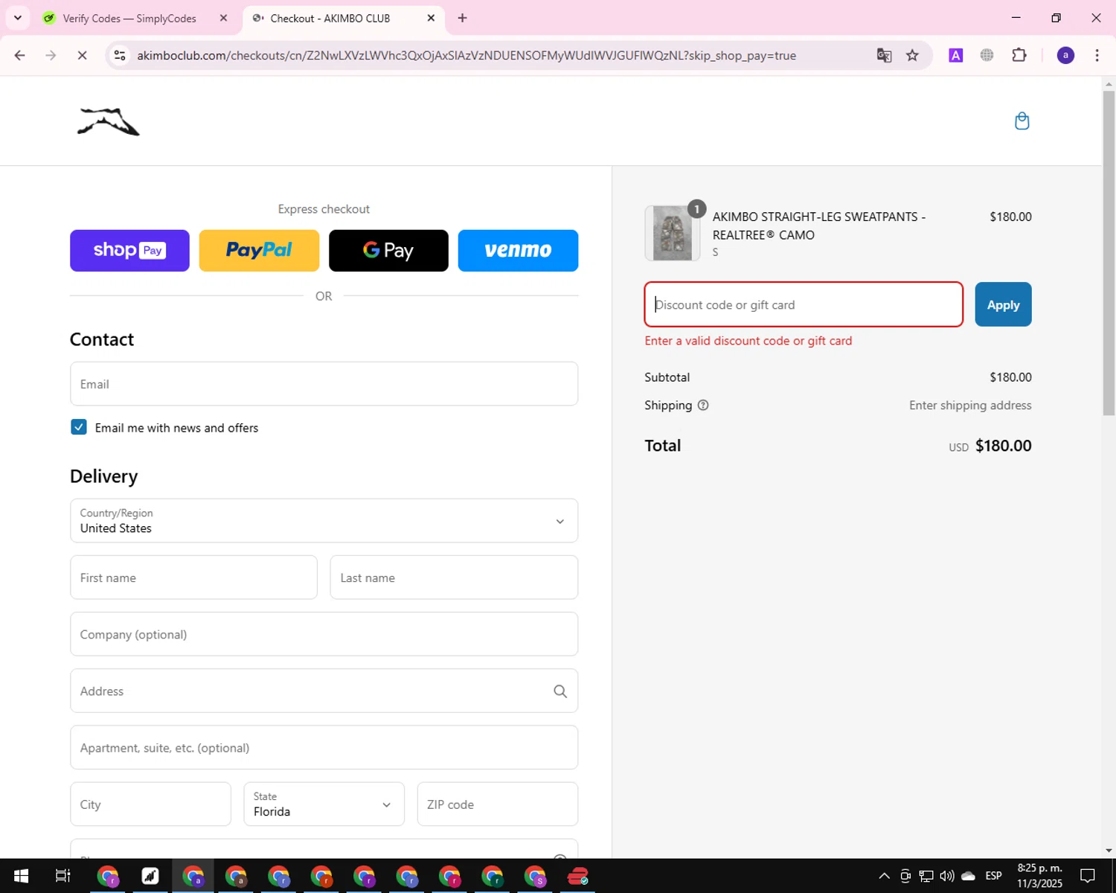
Task: Click the 'Enter a valid discount code' error text
Action: click(748, 341)
